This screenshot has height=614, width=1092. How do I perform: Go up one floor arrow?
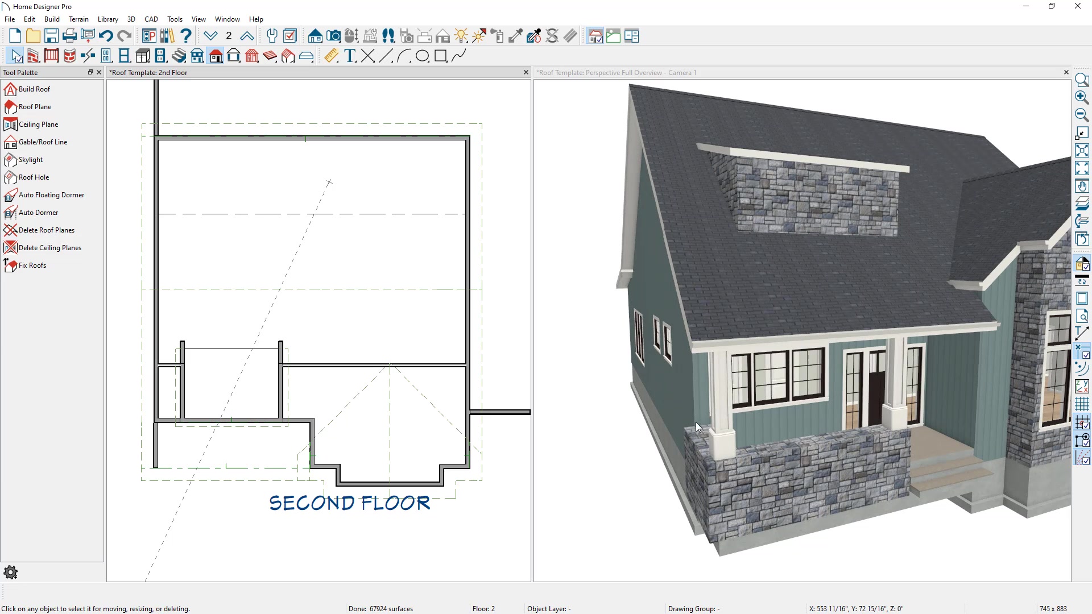pos(247,36)
